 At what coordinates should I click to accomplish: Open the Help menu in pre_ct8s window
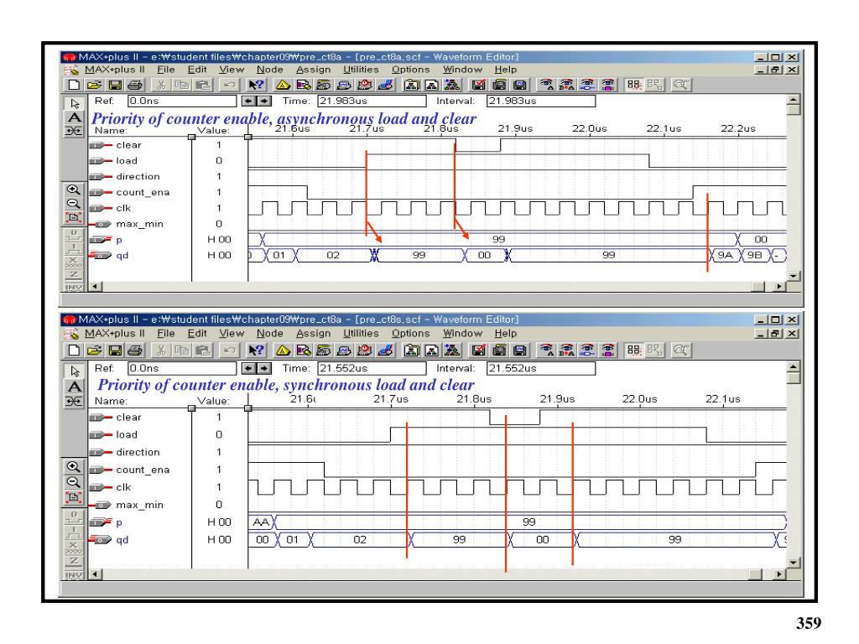click(505, 333)
